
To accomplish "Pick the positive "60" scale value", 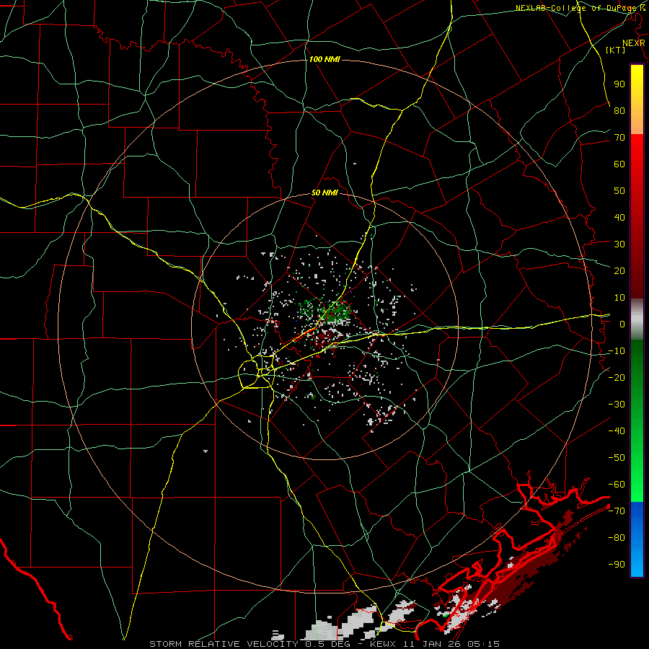I will coord(619,164).
